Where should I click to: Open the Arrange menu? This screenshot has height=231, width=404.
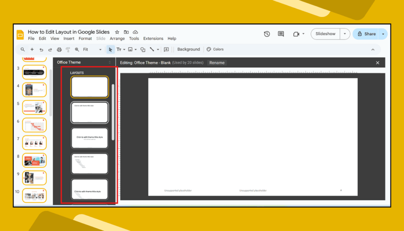pos(117,39)
